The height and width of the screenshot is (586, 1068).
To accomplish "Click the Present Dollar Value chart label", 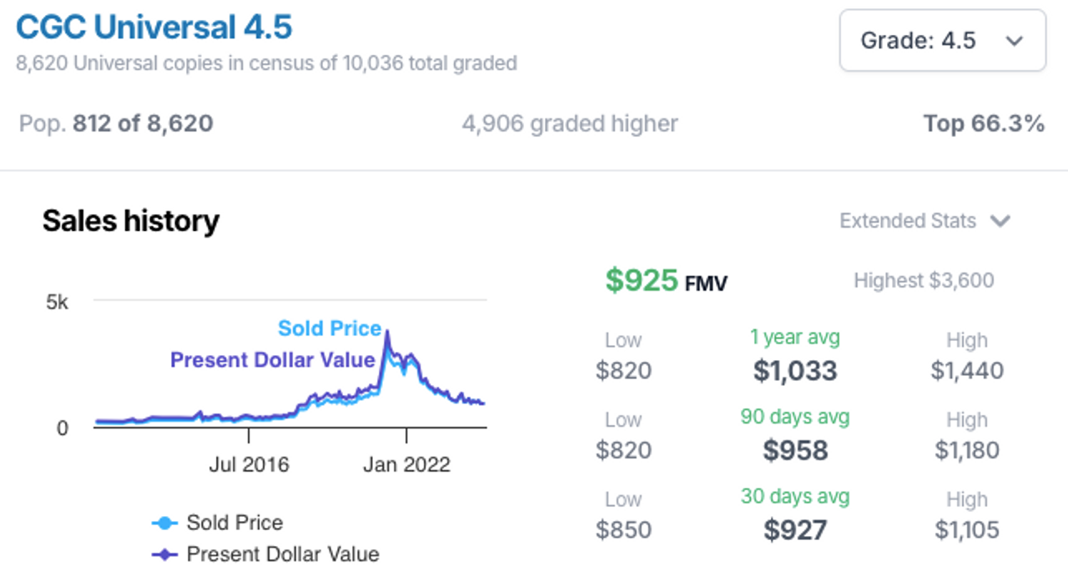I will pos(273,360).
